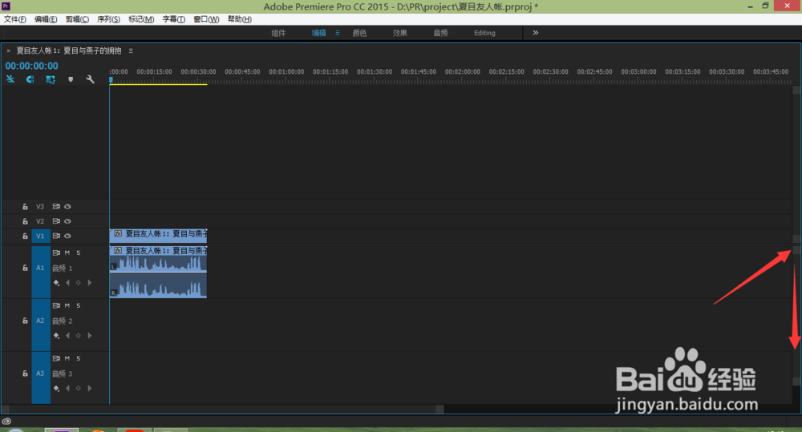The width and height of the screenshot is (802, 432).
Task: Click the playhead timecode 00:00:00:00
Action: coord(32,66)
